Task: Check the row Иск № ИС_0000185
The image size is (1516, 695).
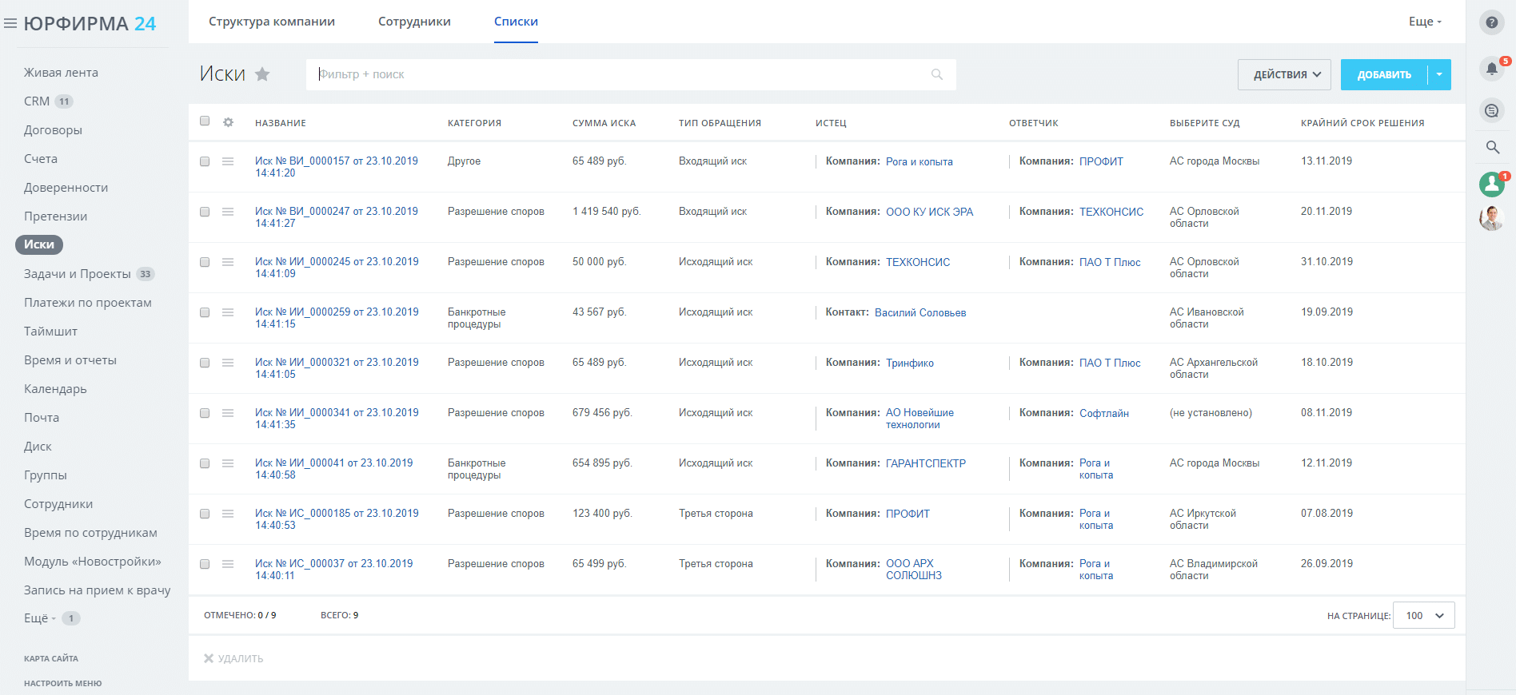Action: [205, 514]
